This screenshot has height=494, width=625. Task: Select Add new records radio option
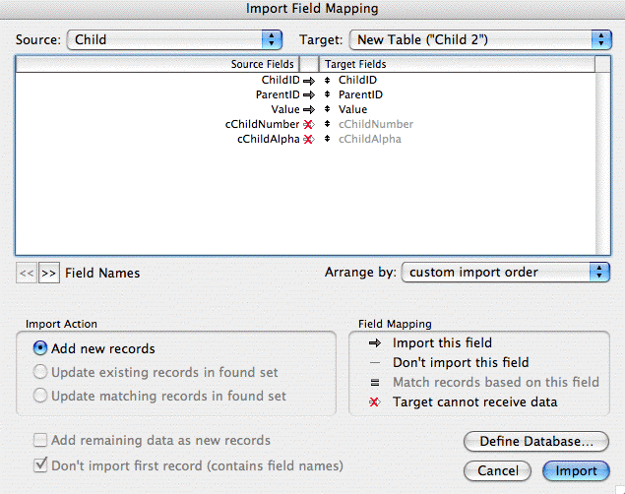(41, 348)
